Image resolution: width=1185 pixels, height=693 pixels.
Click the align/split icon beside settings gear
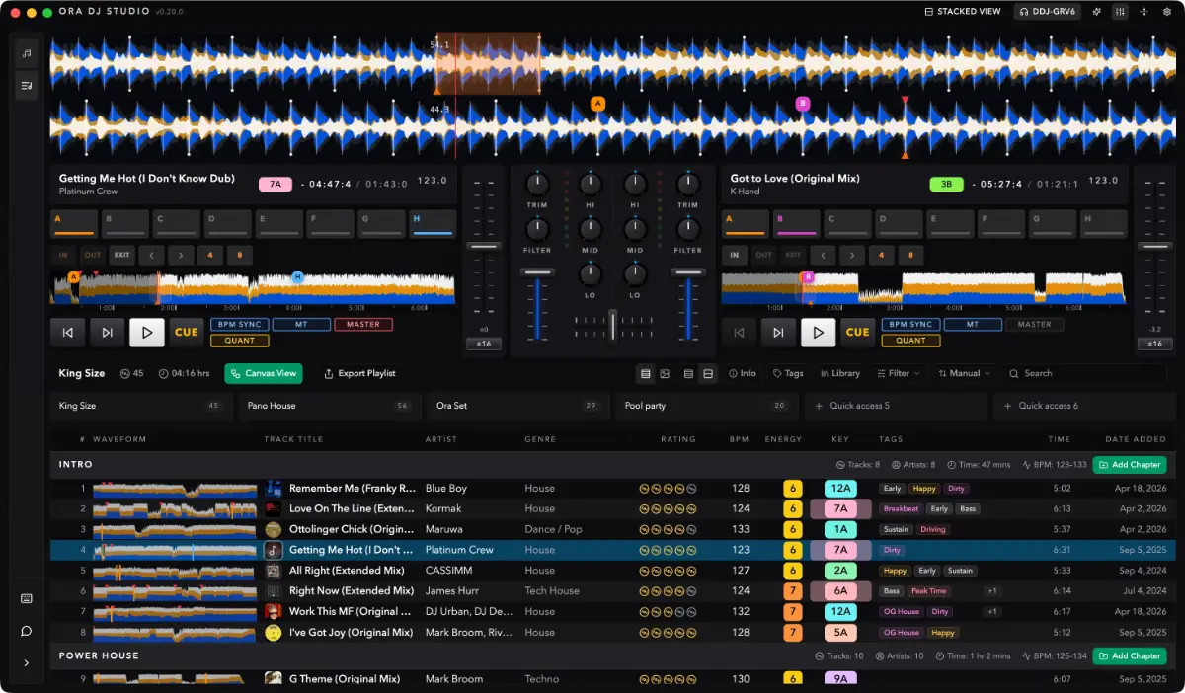point(1144,12)
